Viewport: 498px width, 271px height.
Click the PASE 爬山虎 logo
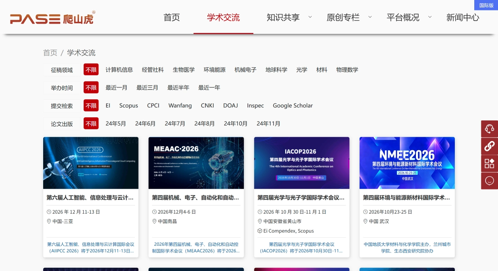53,17
